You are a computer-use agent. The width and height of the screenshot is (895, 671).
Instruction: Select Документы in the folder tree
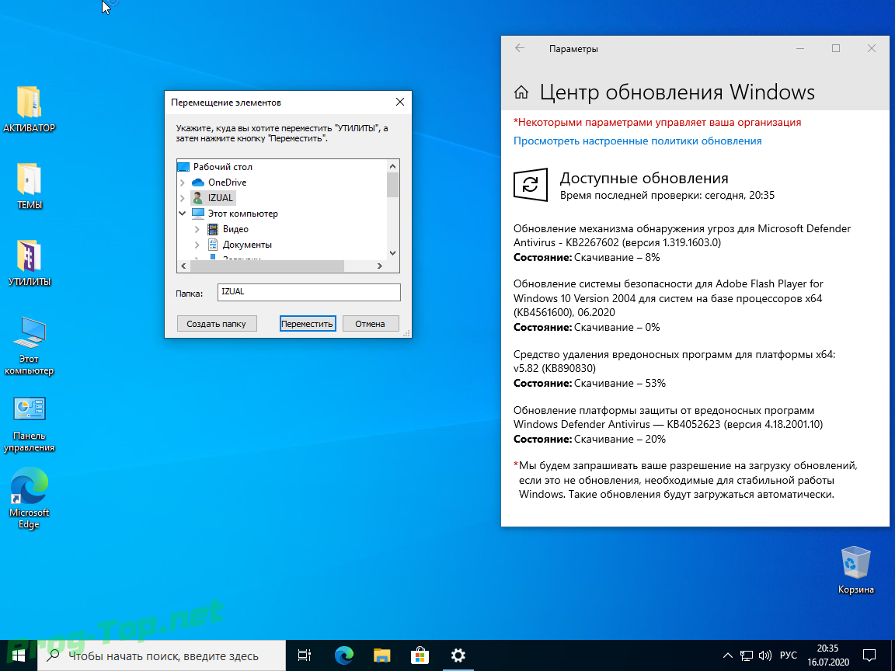tap(246, 245)
